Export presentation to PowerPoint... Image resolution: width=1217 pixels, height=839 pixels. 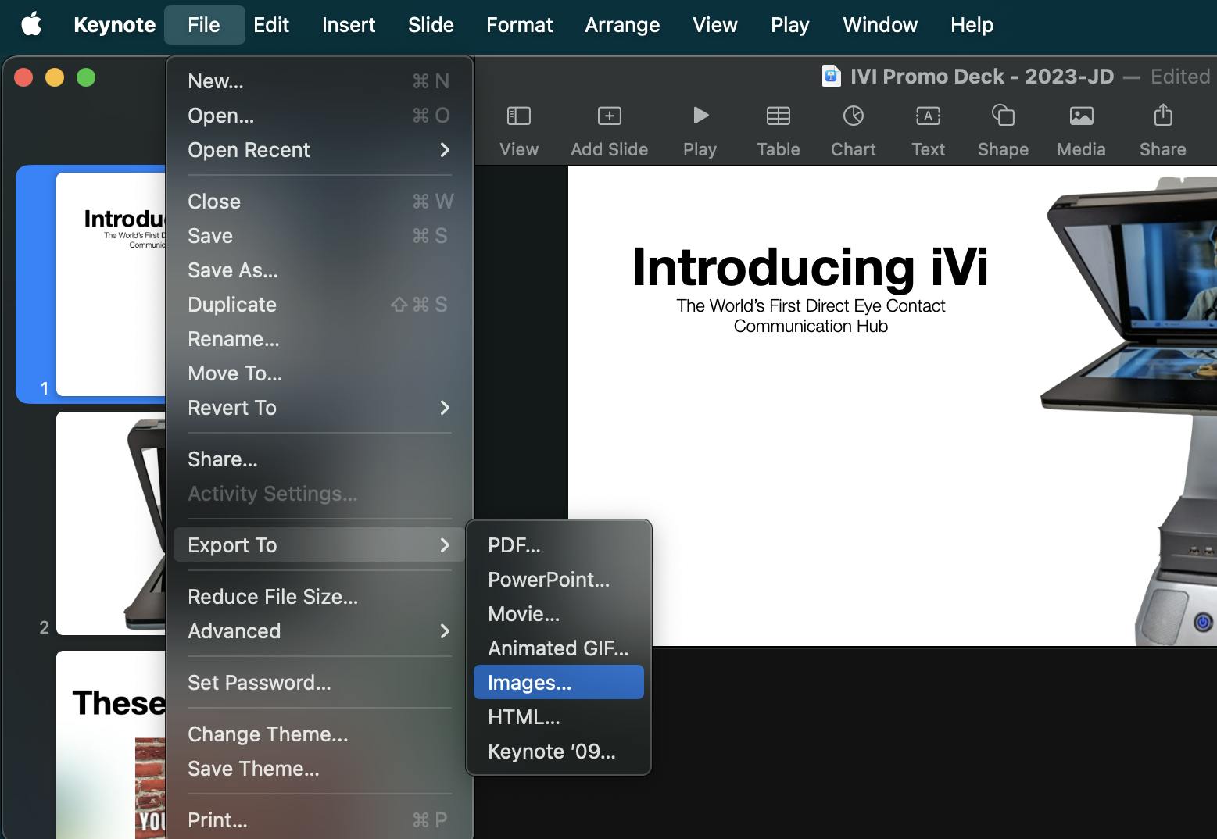559,580
